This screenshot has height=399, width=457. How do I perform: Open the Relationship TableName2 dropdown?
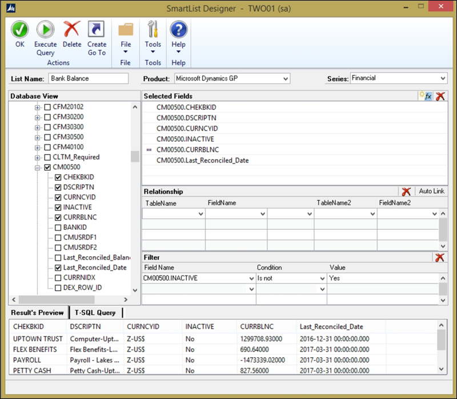point(372,214)
